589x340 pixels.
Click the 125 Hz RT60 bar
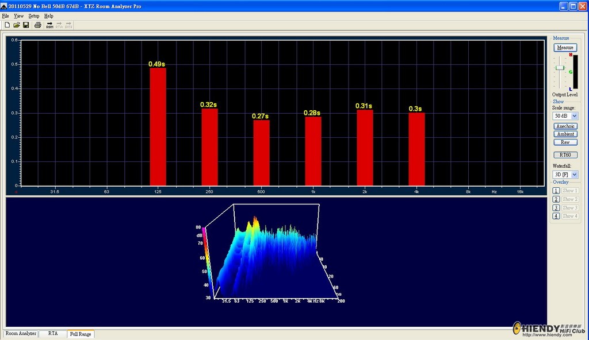click(158, 127)
